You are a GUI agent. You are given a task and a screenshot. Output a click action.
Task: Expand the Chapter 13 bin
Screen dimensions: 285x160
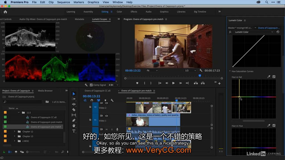pos(14,136)
